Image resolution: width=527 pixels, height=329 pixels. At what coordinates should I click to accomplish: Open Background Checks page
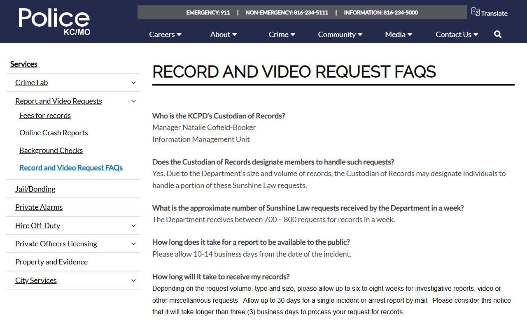tap(51, 151)
